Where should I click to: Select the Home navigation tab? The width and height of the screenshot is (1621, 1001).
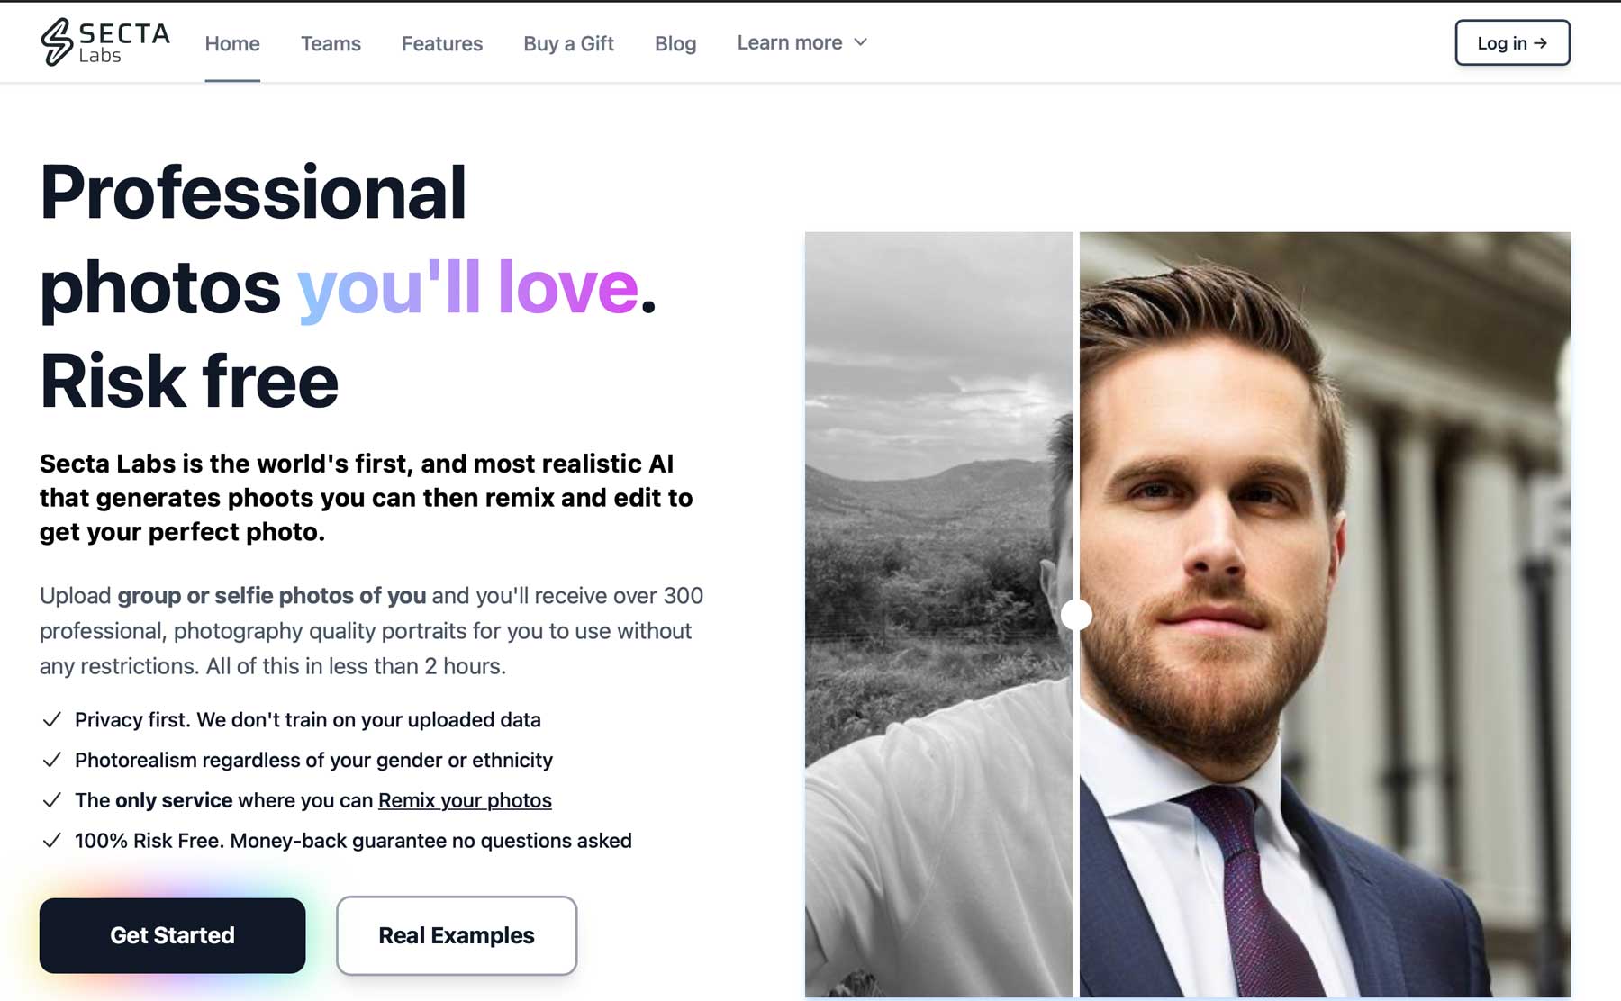231,43
